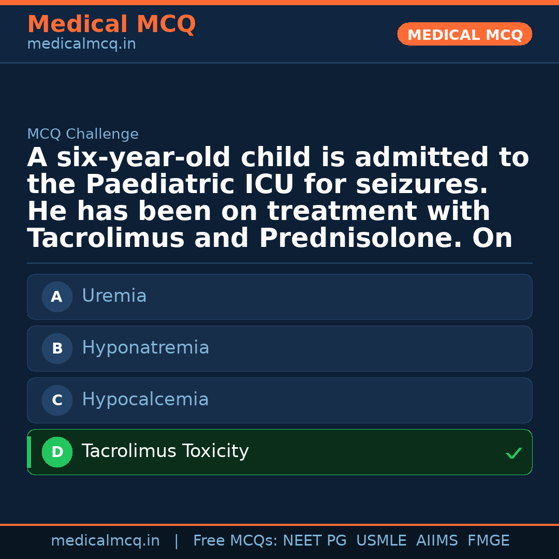Click the orange Medical MCQ header title

tap(111, 24)
